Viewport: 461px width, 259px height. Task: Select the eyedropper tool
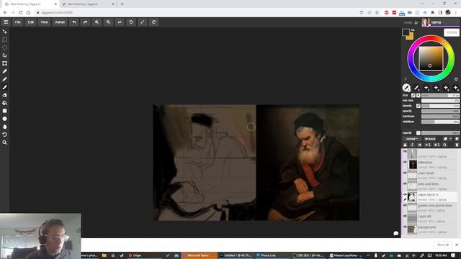[5, 71]
